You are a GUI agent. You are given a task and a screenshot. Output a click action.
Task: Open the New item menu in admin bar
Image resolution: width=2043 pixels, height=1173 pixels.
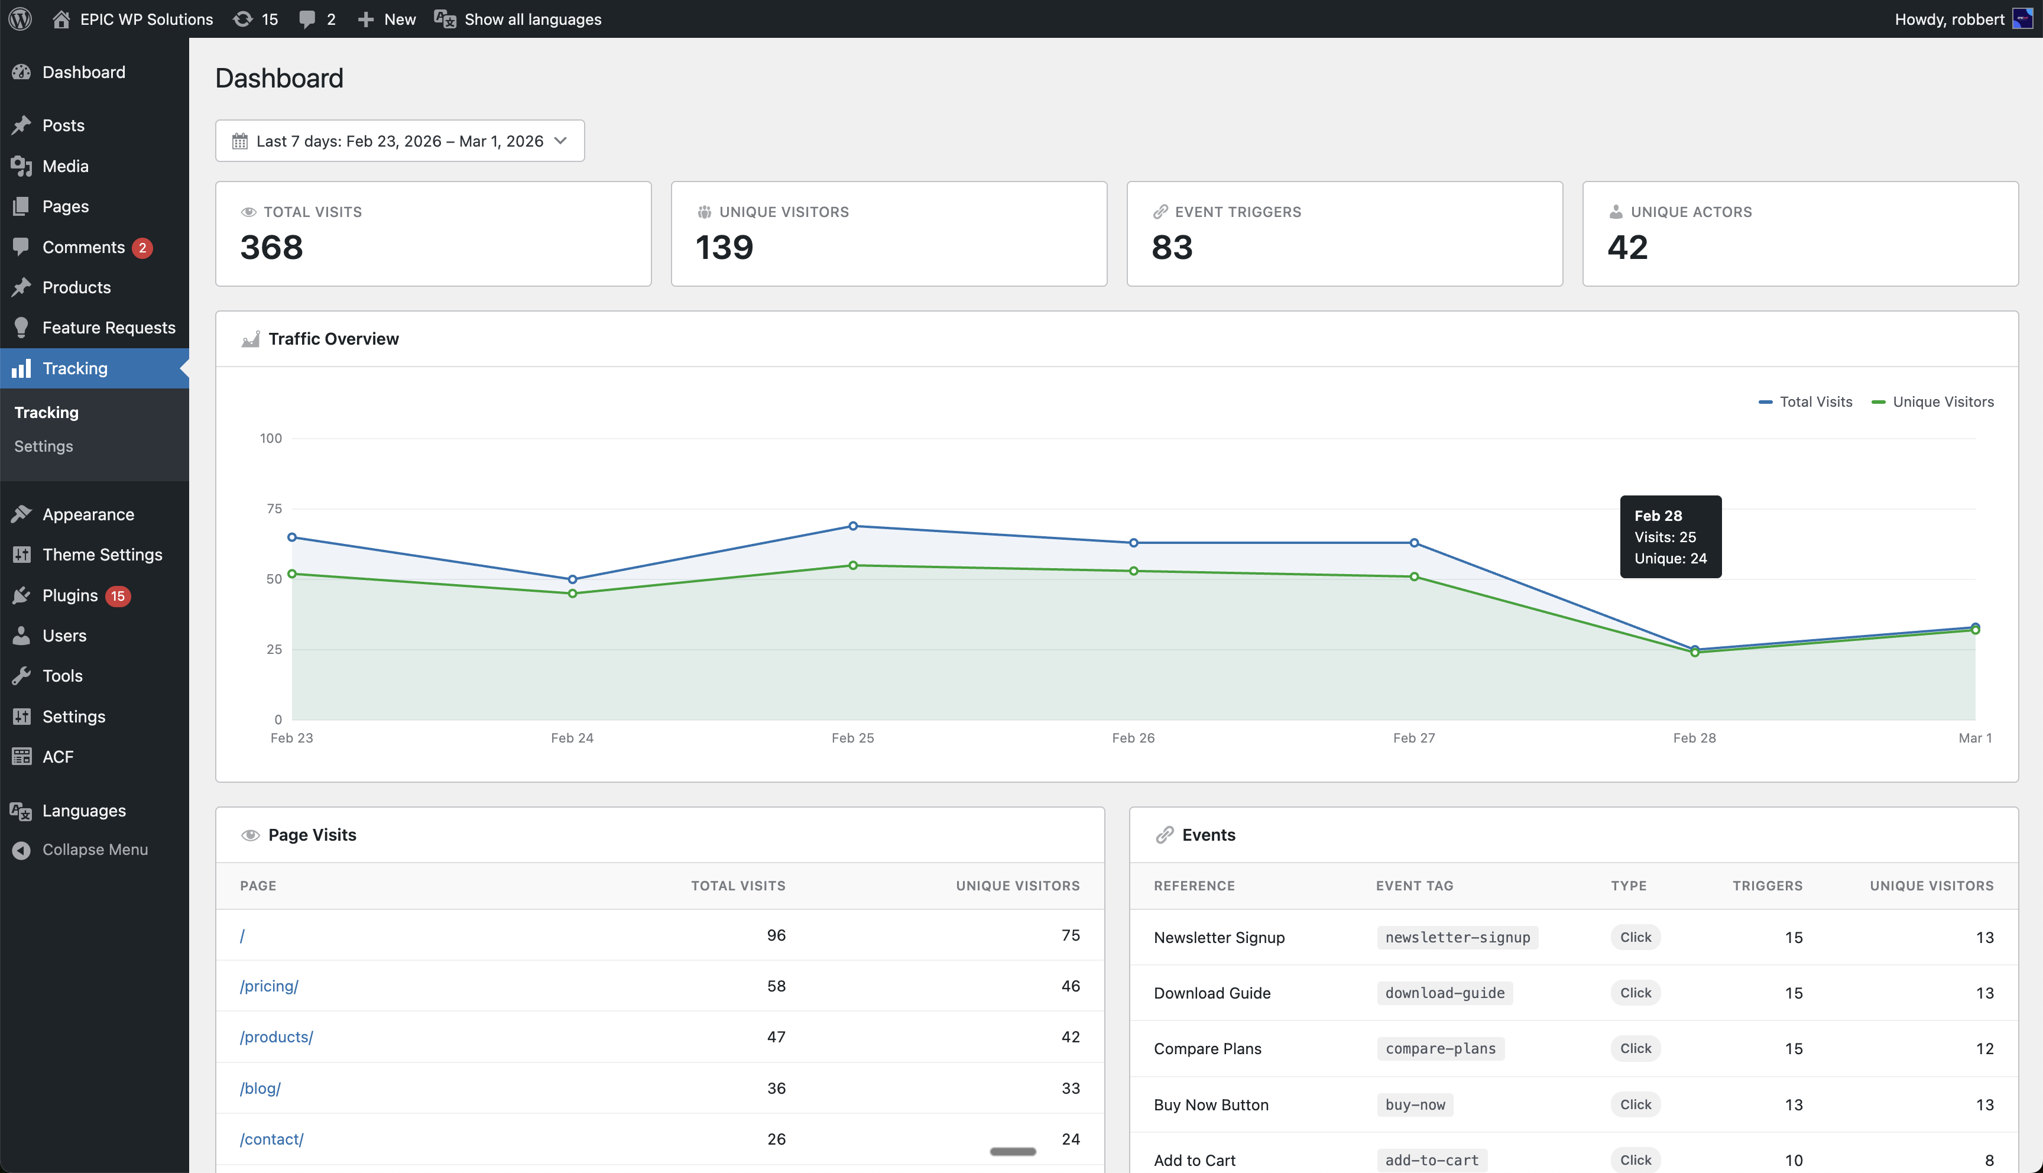pos(387,18)
